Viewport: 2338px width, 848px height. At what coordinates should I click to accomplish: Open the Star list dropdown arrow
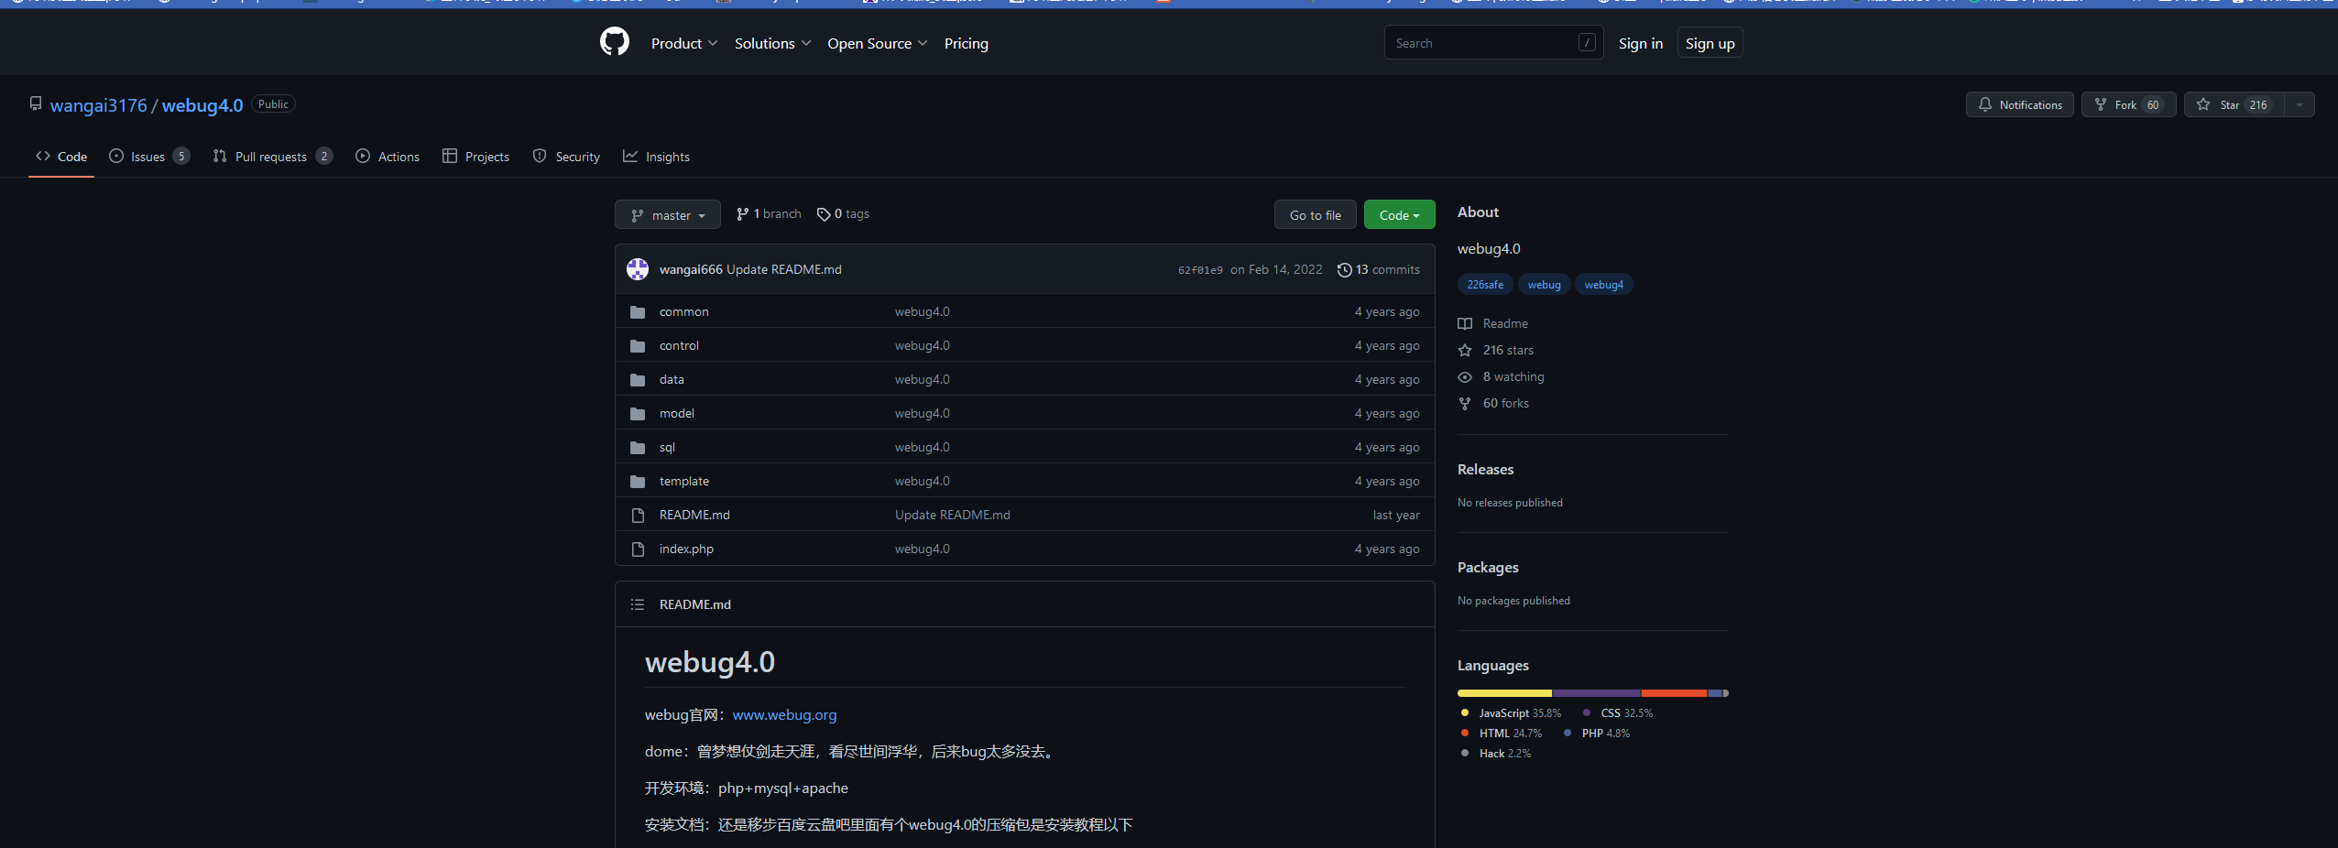[2300, 104]
